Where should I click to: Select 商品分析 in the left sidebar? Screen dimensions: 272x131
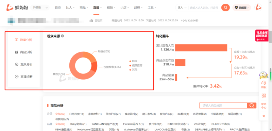point(23,52)
